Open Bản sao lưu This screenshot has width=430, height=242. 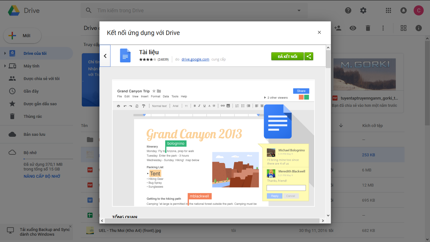37,134
